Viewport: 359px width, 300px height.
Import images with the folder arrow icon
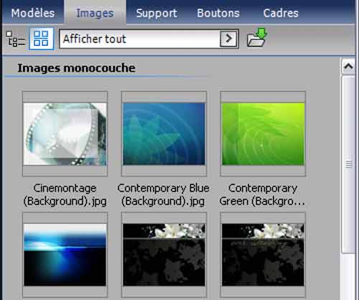click(257, 37)
